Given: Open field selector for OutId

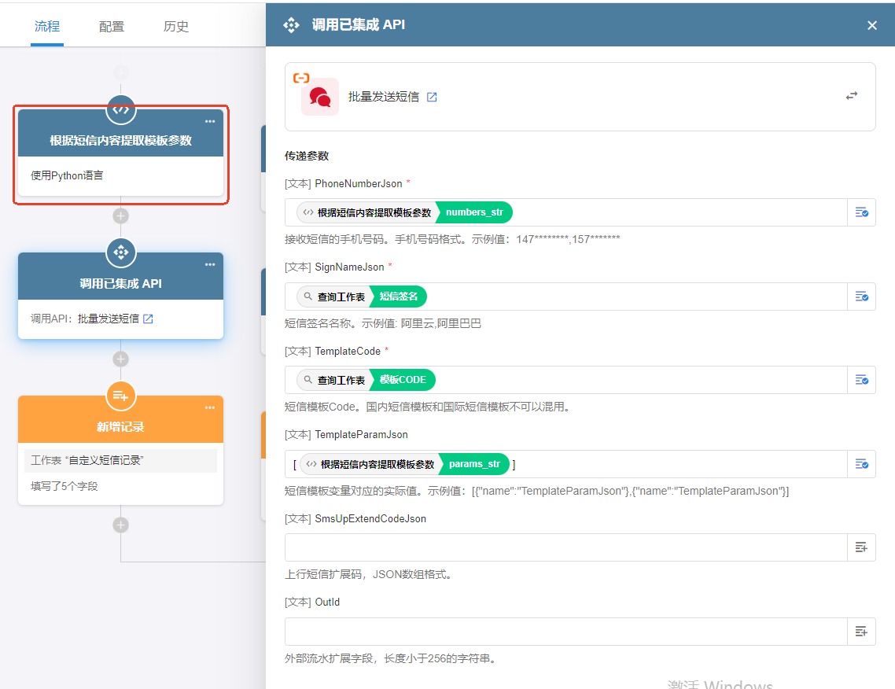Looking at the screenshot, I should tap(861, 631).
